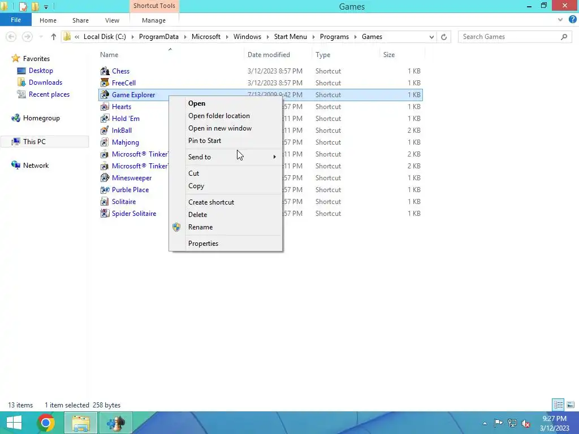
Task: Click the taskbar clock showing 9:27 PM
Action: point(554,423)
